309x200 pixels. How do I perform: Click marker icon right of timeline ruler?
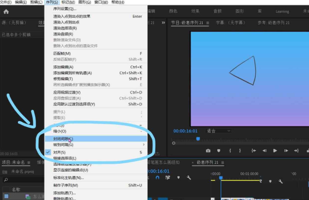pos(270,181)
